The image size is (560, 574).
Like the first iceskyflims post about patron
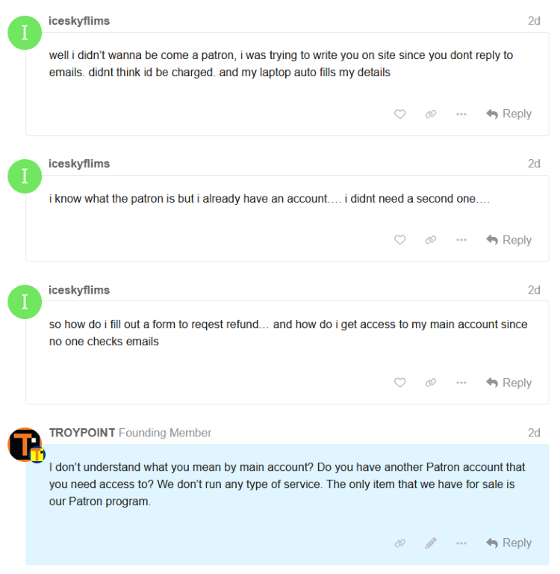[x=400, y=114]
